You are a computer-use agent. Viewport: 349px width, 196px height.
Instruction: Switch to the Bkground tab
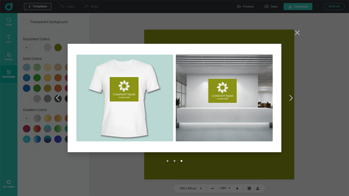tap(9, 74)
